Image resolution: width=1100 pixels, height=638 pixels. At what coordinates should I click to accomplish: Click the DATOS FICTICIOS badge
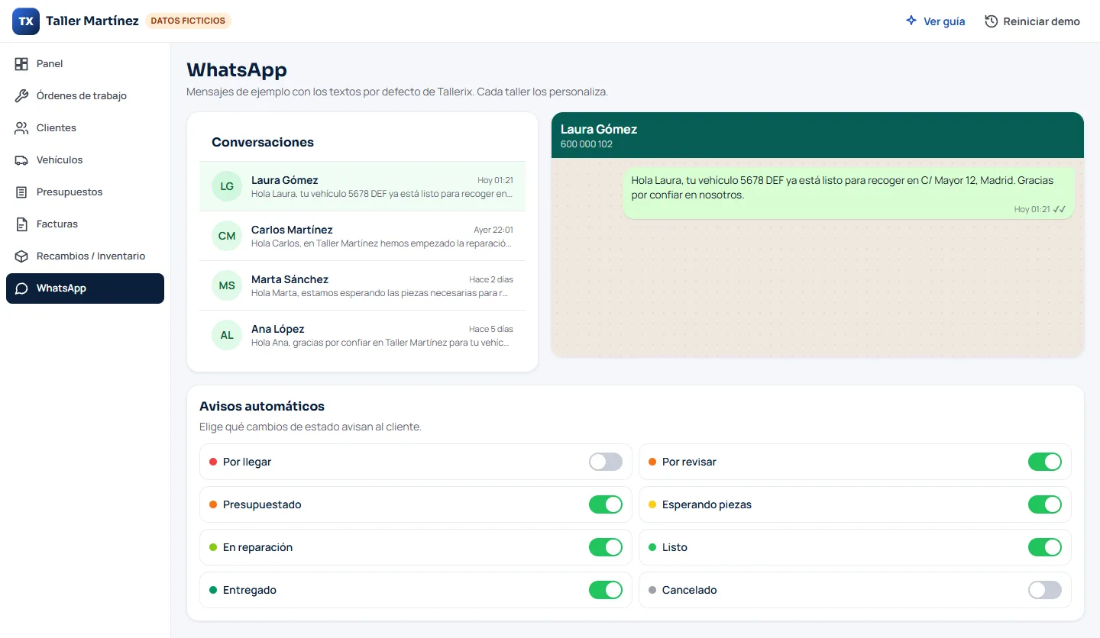pyautogui.click(x=188, y=21)
